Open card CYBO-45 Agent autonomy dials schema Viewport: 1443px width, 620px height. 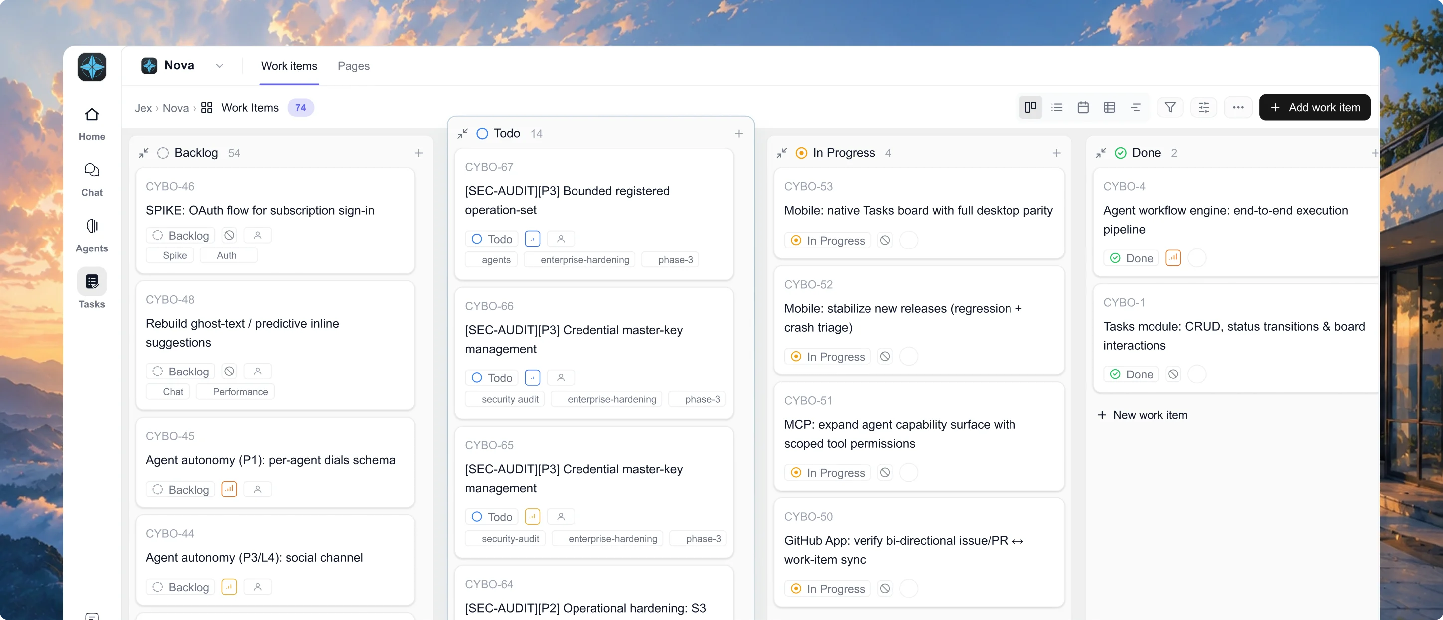275,462
